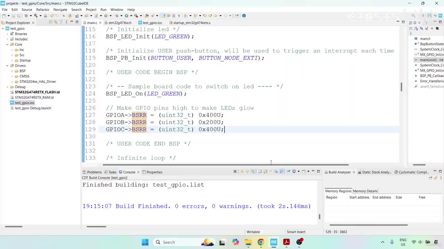Image resolution: width=444 pixels, height=249 pixels.
Task: Click the sort alphabetically icon in Outline
Action: pos(416,28)
